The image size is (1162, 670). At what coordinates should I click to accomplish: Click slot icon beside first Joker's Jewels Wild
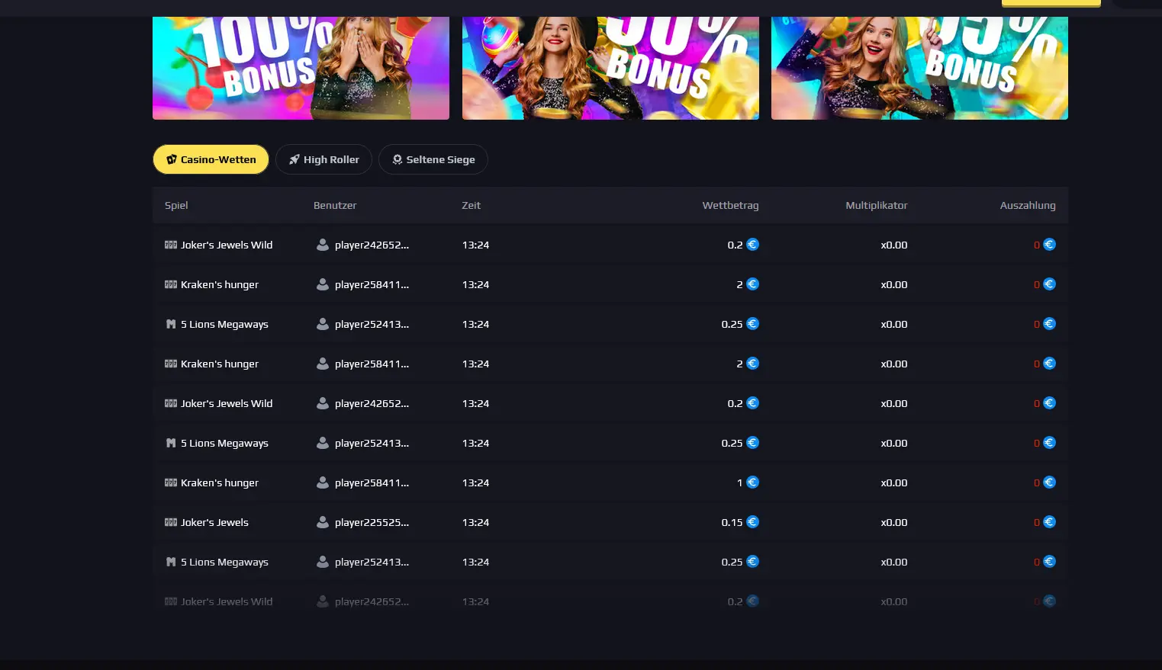coord(171,245)
